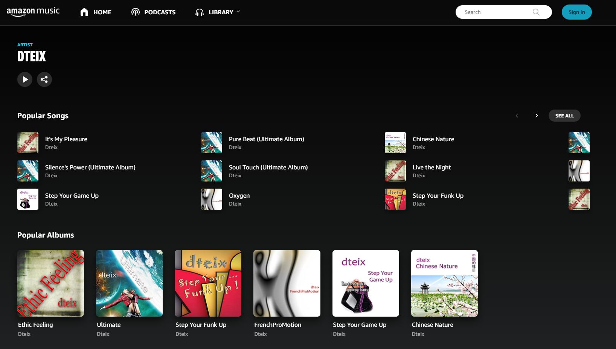Click the Podcasts broadcast icon

click(136, 12)
